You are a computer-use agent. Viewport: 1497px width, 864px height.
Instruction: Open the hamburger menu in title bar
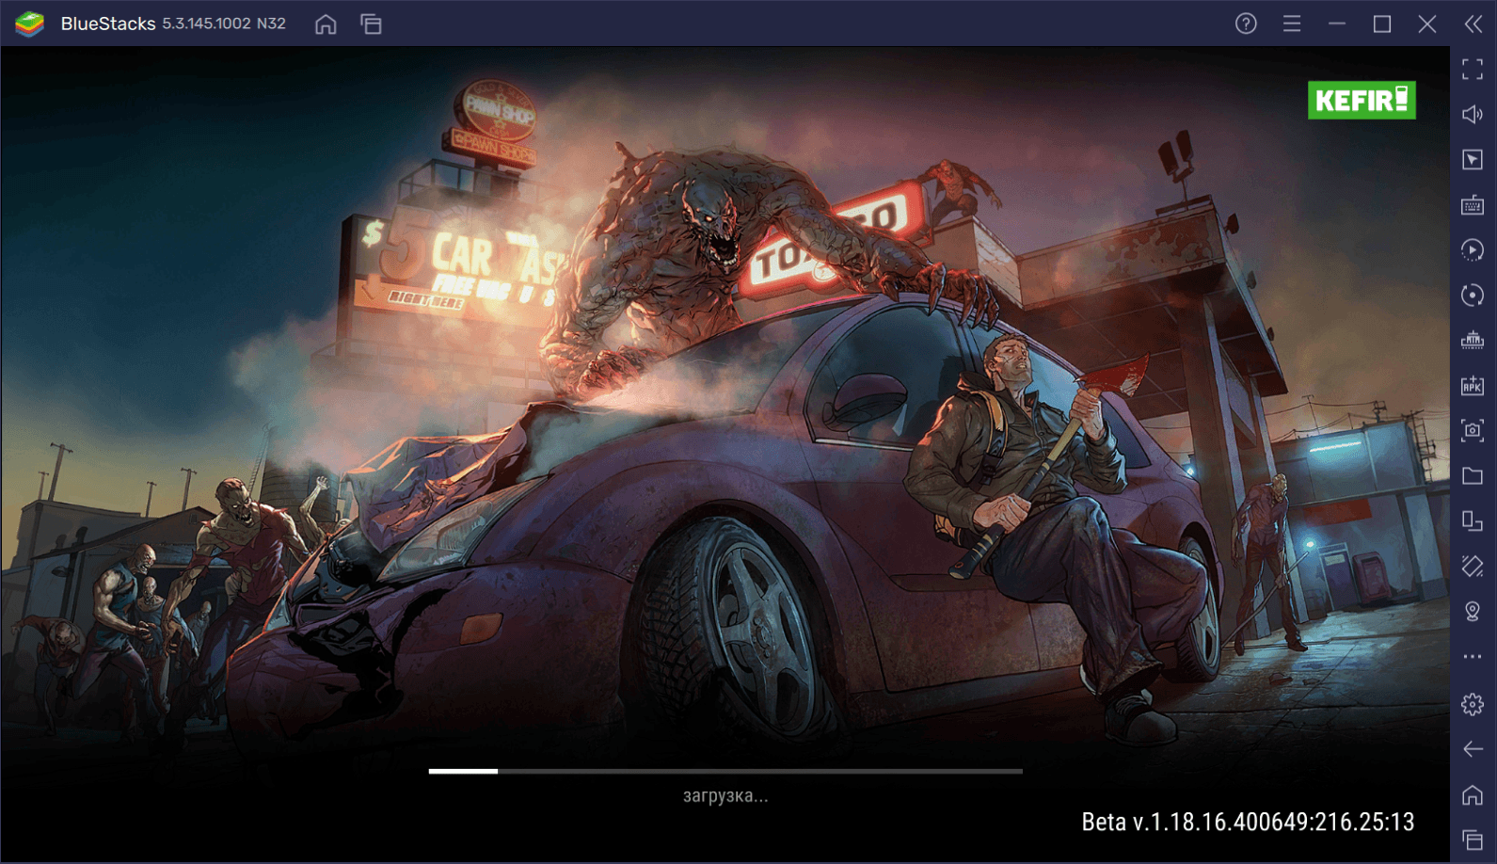click(1292, 24)
